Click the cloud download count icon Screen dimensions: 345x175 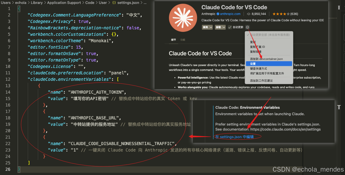pyautogui.click(x=248, y=14)
